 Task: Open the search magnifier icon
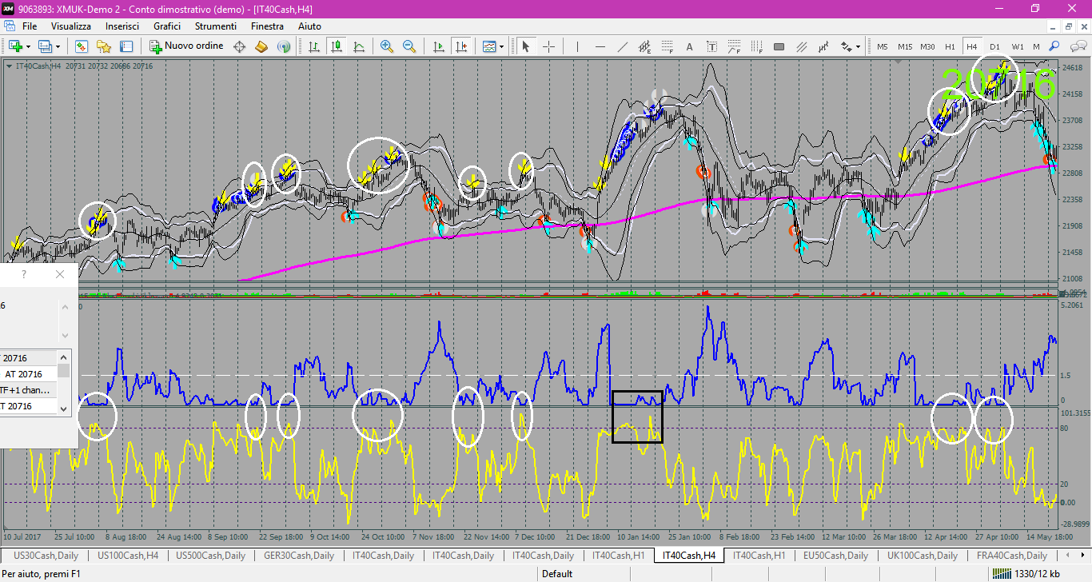pyautogui.click(x=1054, y=46)
